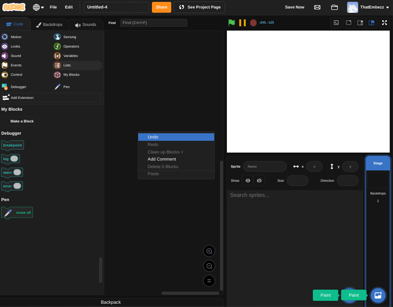Click the Name input field for the sprite

click(264, 166)
